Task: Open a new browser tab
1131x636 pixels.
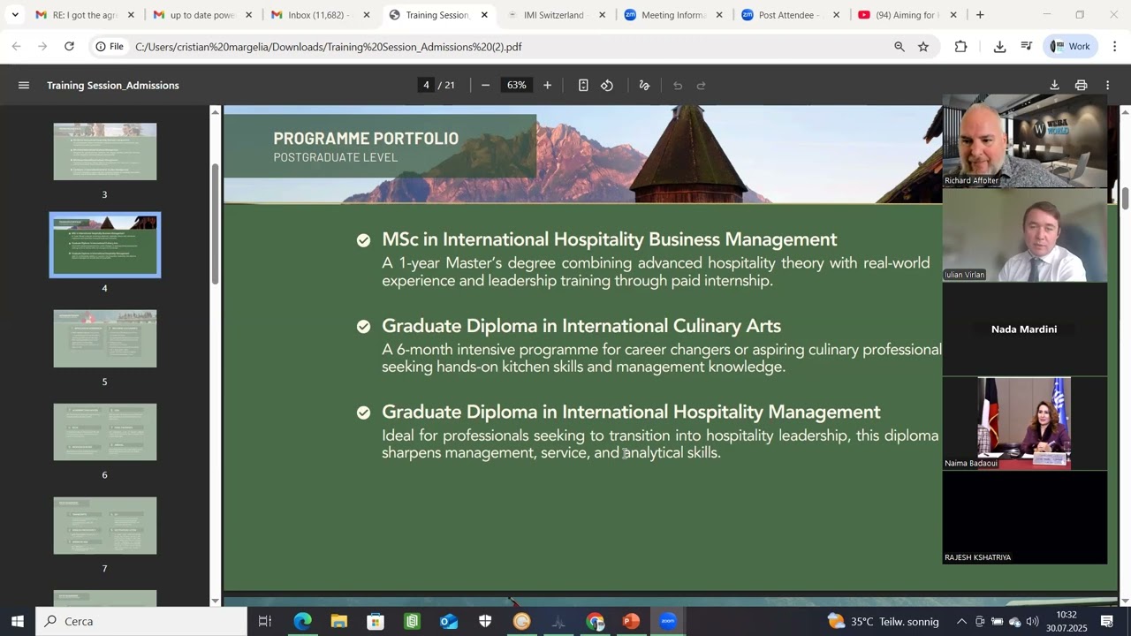Action: click(x=980, y=15)
